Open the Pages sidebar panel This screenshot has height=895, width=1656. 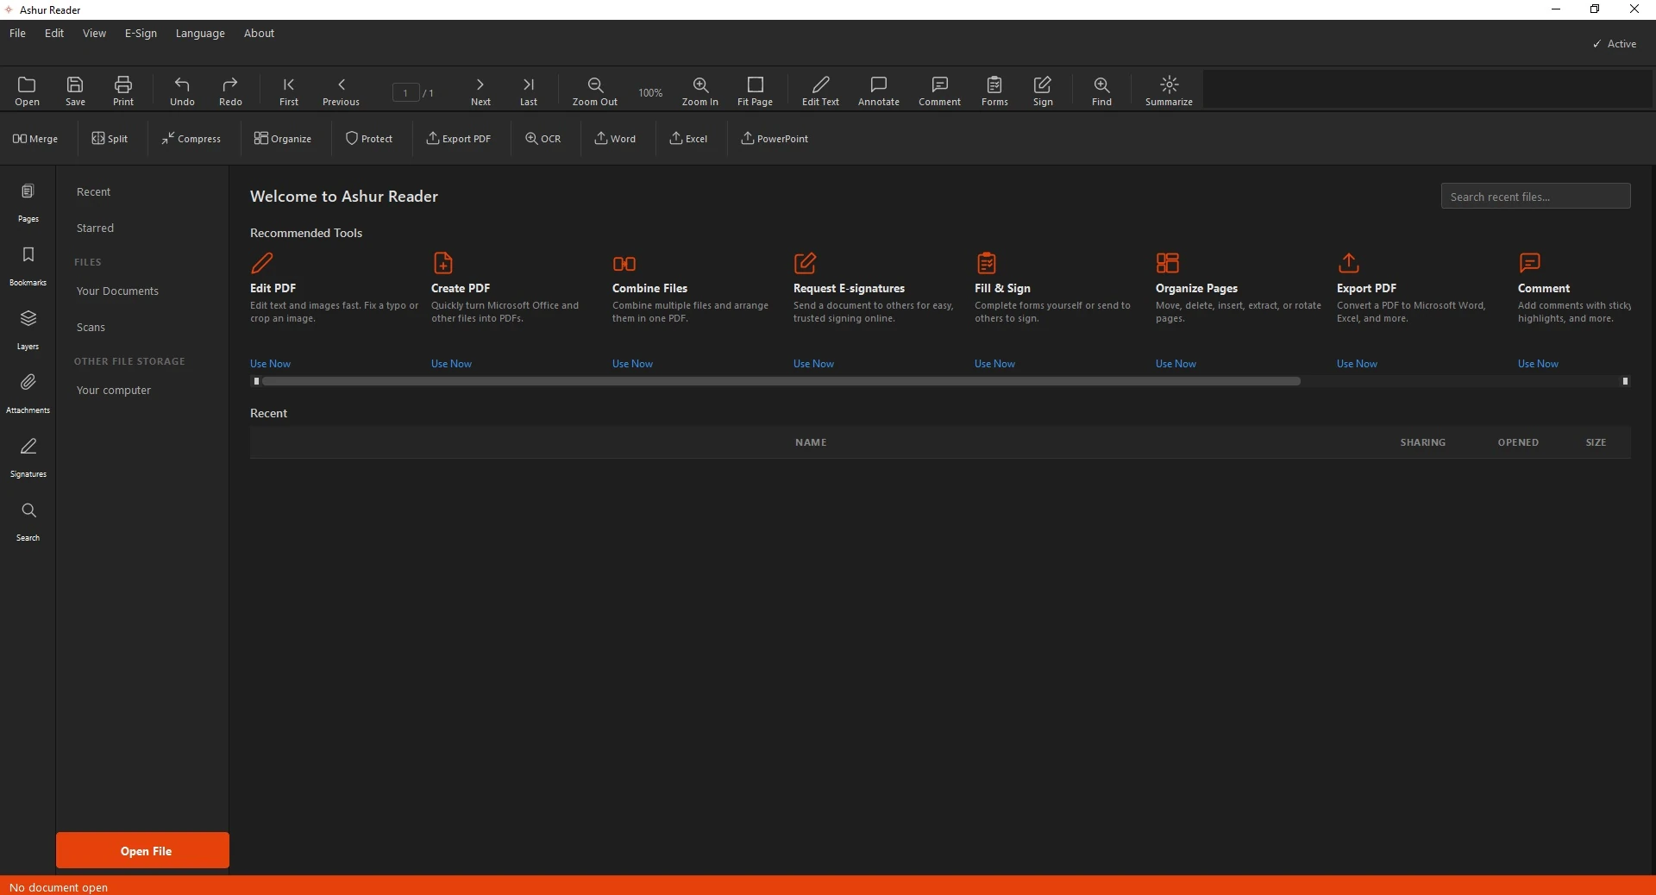pyautogui.click(x=28, y=203)
